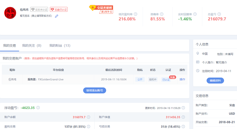The height and width of the screenshot is (129, 237).
Task: Click 继续添加账号 button
Action: click(x=94, y=91)
